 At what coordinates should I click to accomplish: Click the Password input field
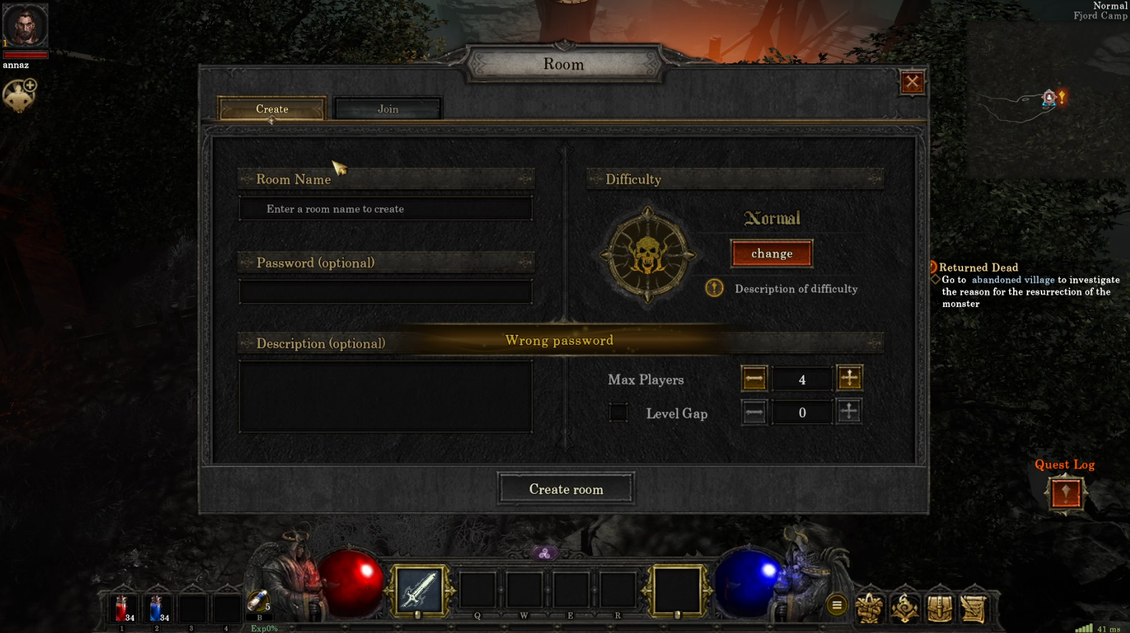pos(386,292)
